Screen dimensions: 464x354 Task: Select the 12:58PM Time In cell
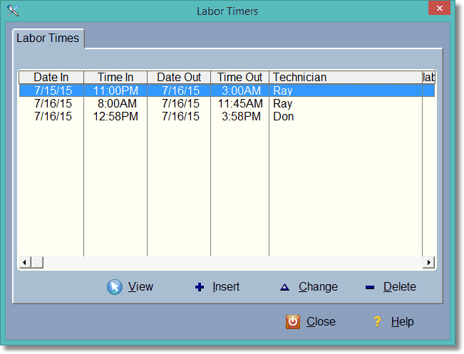click(115, 116)
